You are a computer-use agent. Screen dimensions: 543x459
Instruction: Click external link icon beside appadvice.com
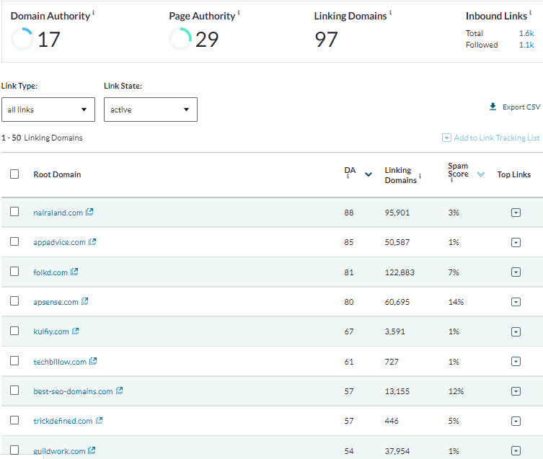pos(92,242)
